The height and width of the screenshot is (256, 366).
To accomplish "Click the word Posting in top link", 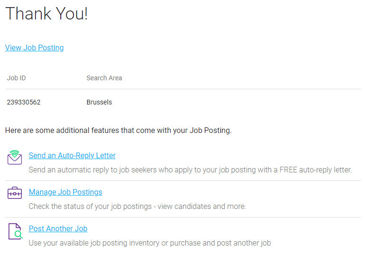I will pos(51,47).
